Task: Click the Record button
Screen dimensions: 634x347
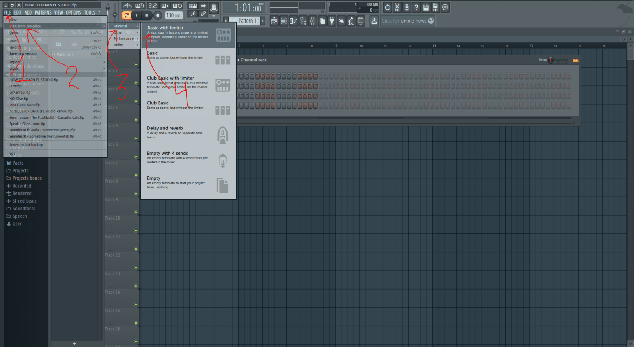Action: (x=158, y=15)
